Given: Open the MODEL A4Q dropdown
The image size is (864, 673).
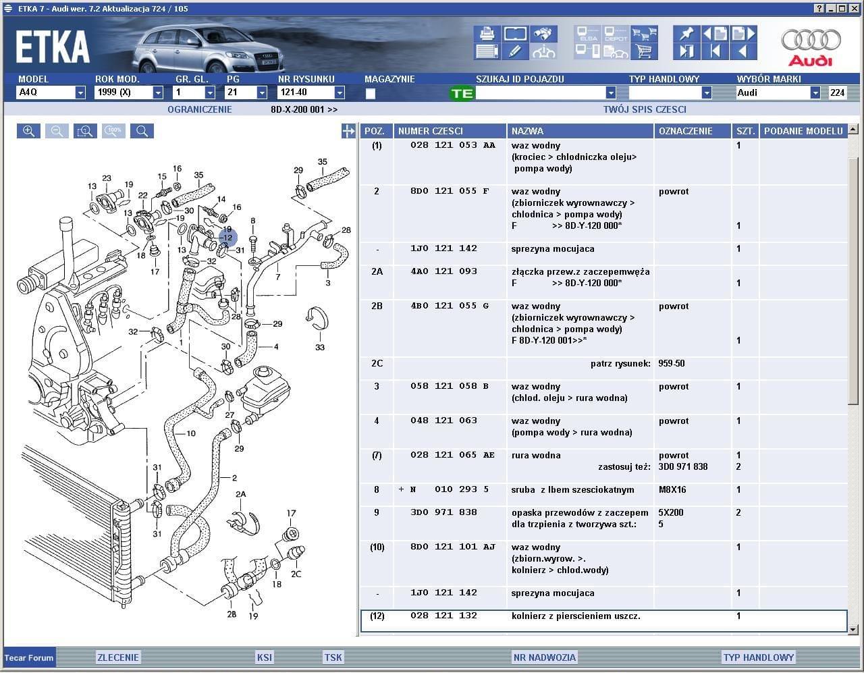Looking at the screenshot, I should (80, 93).
